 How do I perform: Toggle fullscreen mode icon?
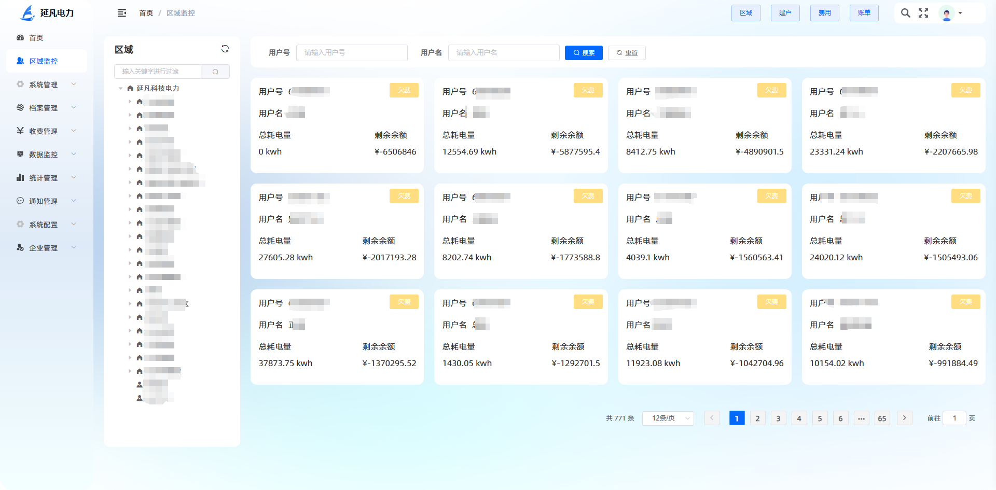[923, 13]
